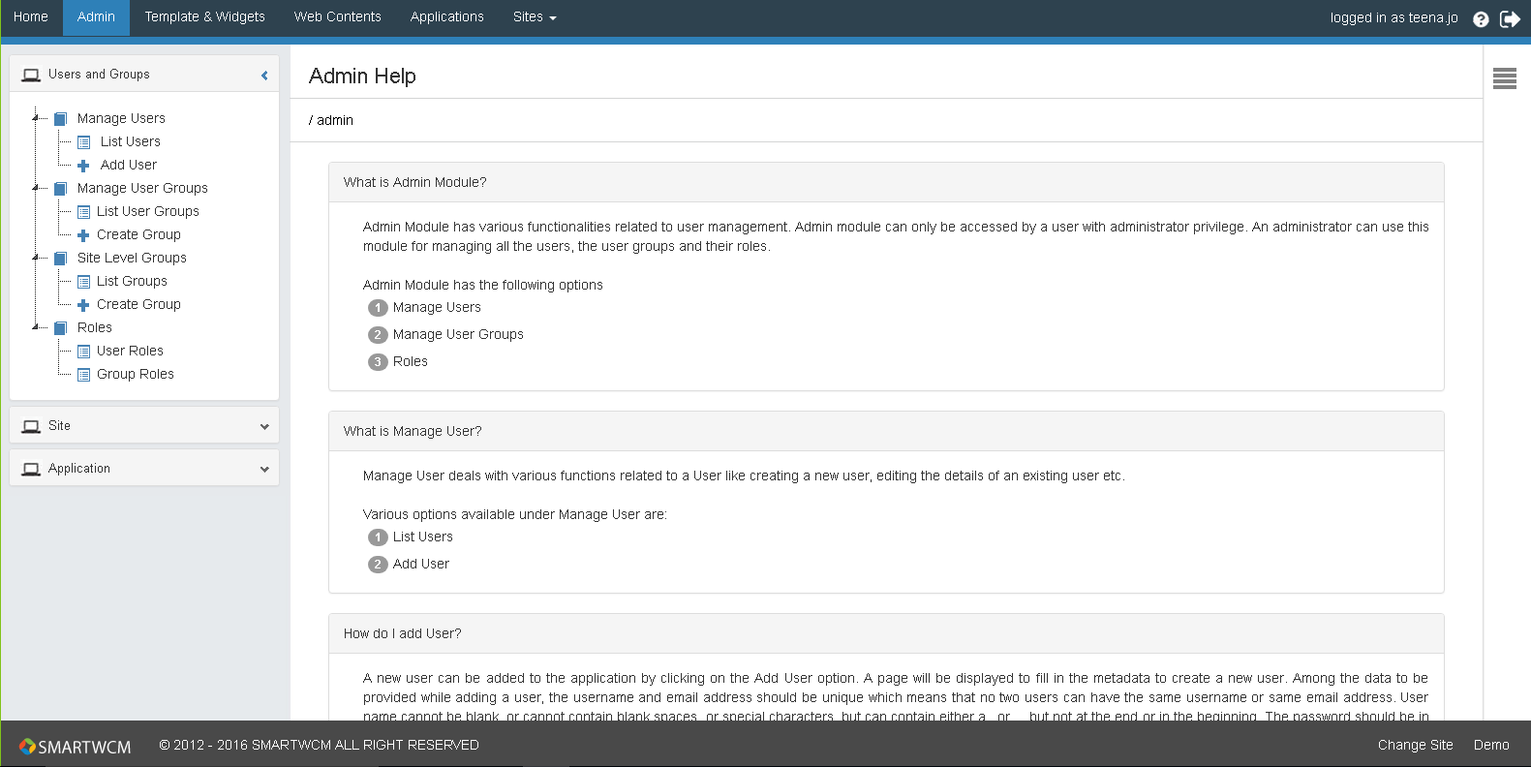Click the Site panel laptop icon

(31, 426)
